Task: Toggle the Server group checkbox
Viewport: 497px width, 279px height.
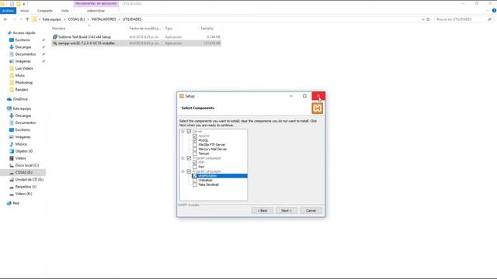Action: point(189,131)
